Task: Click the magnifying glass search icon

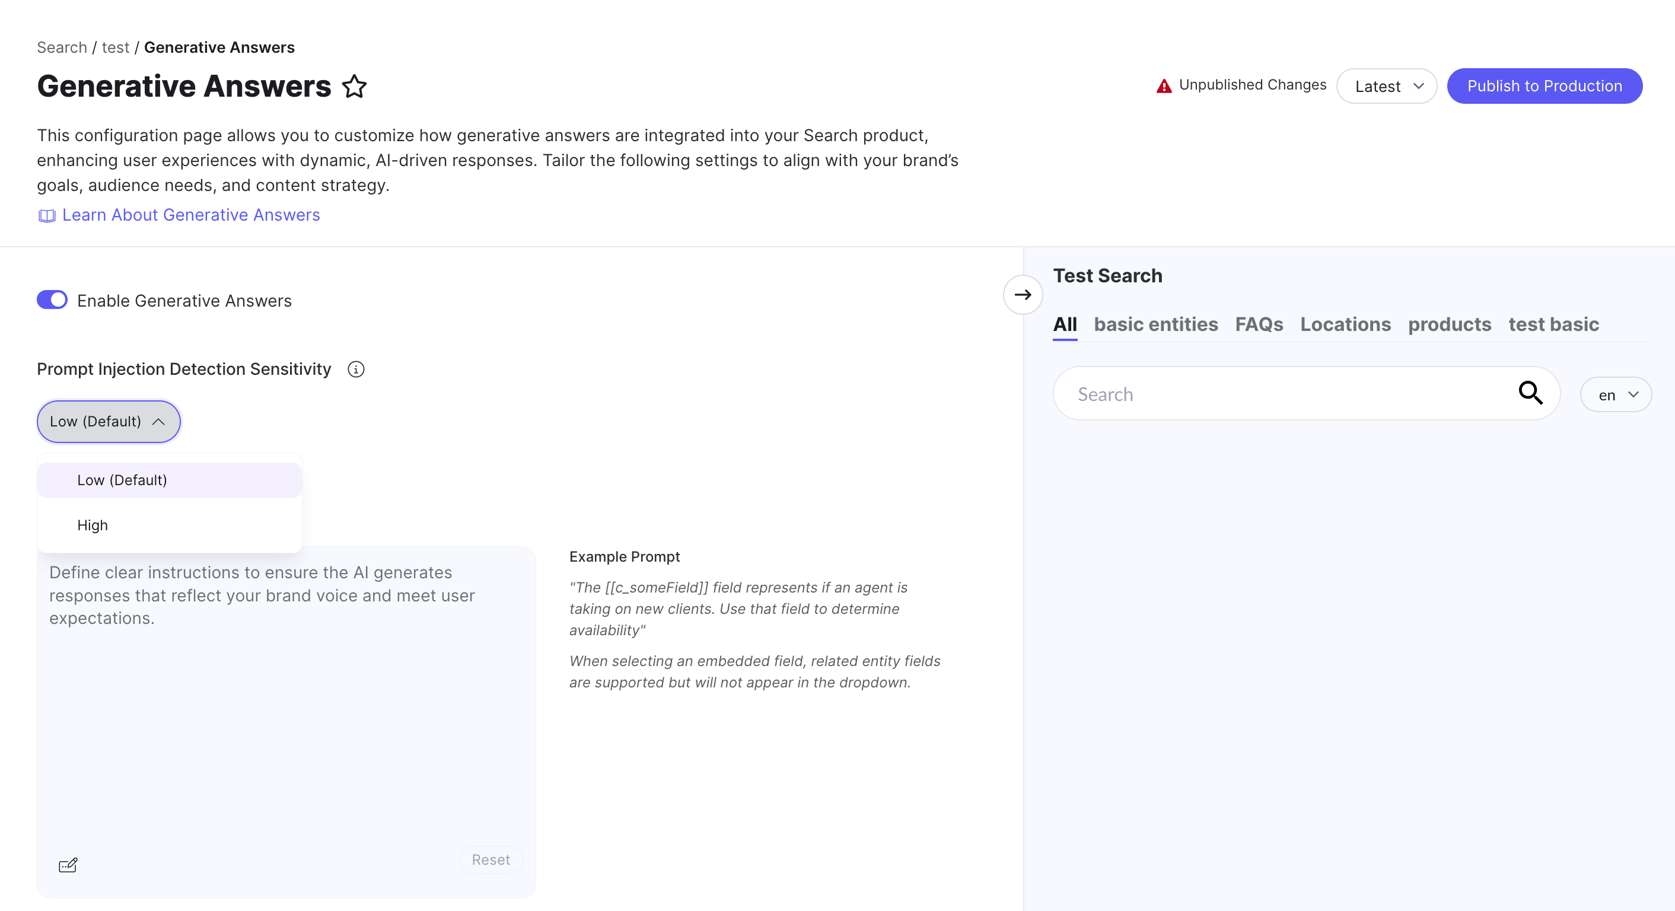Action: (x=1530, y=393)
